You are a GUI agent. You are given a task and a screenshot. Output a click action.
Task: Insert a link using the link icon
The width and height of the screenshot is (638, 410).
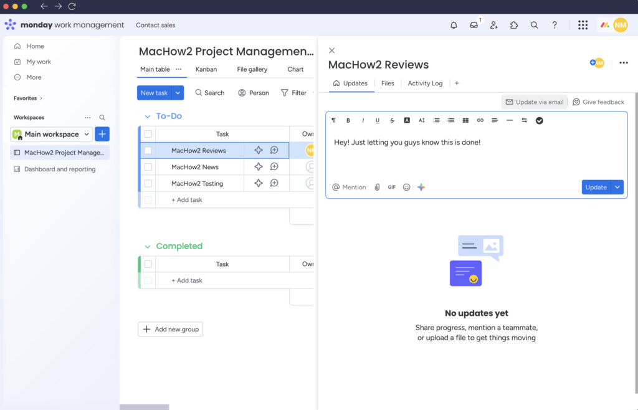[480, 120]
